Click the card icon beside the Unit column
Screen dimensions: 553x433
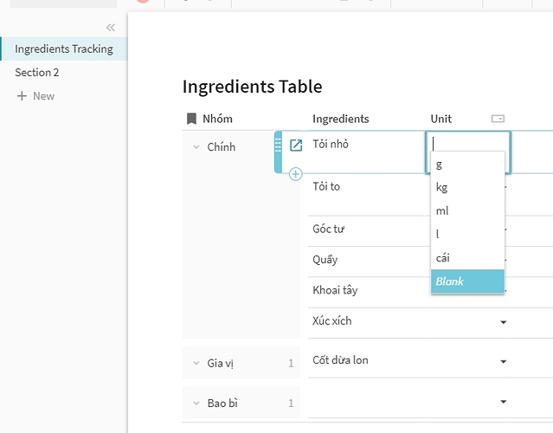click(x=498, y=119)
